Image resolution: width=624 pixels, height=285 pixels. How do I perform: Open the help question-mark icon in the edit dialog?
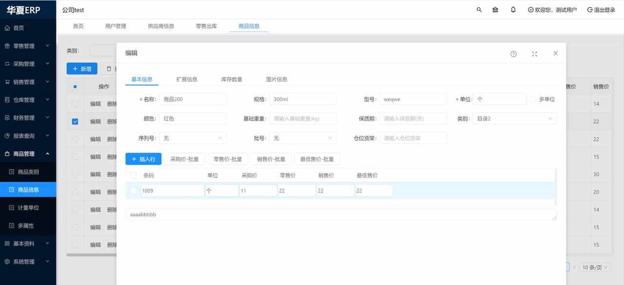[x=513, y=54]
